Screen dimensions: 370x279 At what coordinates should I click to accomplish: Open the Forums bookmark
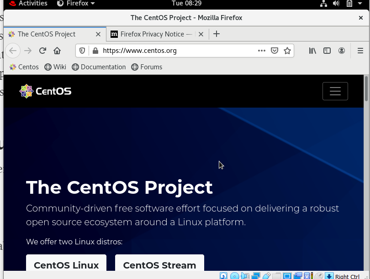click(x=147, y=67)
